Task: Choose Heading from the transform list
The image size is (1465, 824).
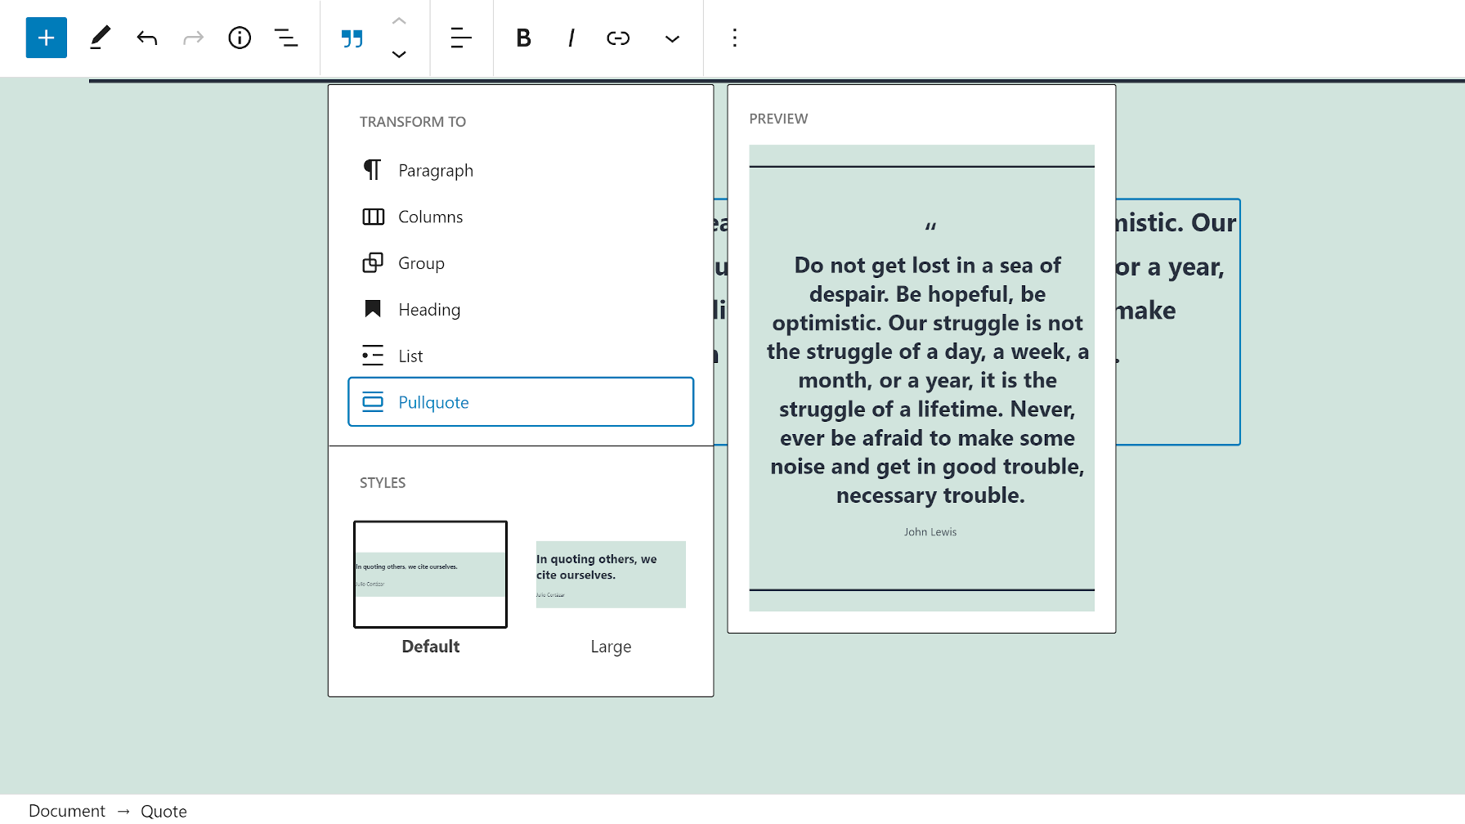Action: pyautogui.click(x=428, y=309)
